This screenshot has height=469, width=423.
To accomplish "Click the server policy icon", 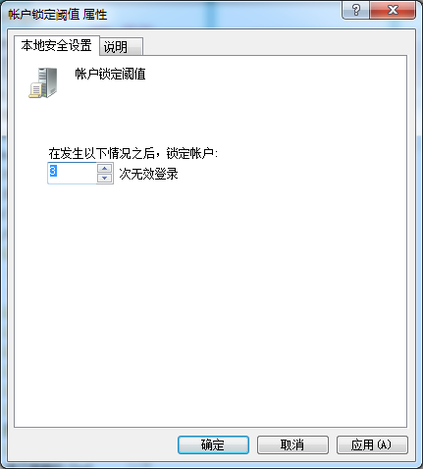I will click(x=43, y=82).
